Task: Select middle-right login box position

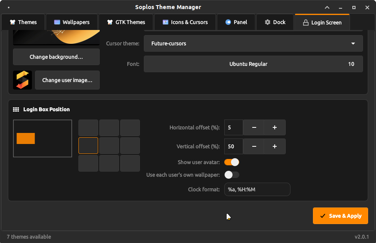Action: [130, 146]
